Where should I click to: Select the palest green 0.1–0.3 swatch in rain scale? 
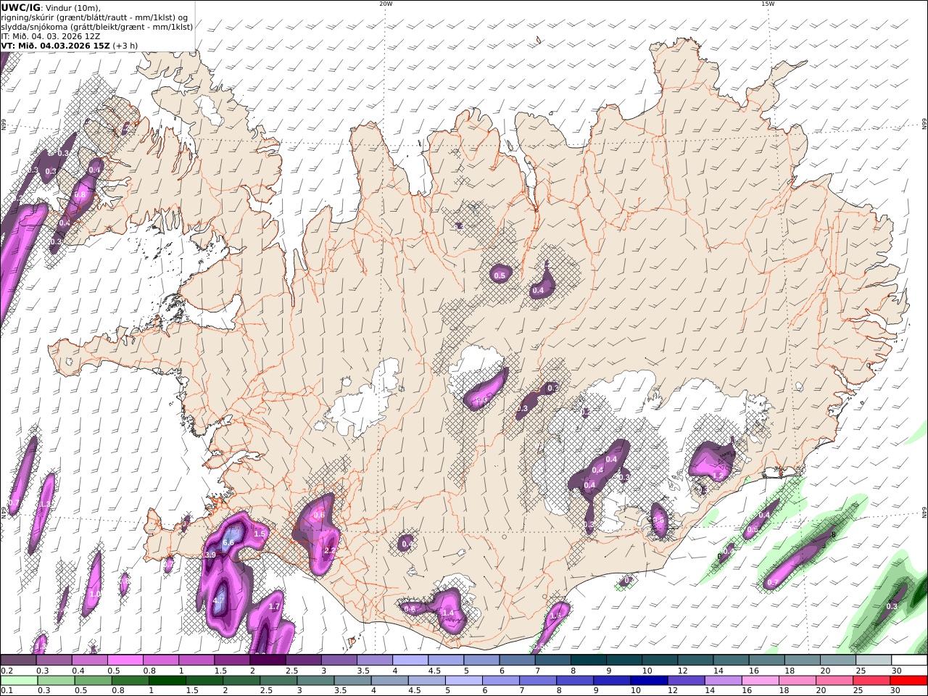pos(19,681)
